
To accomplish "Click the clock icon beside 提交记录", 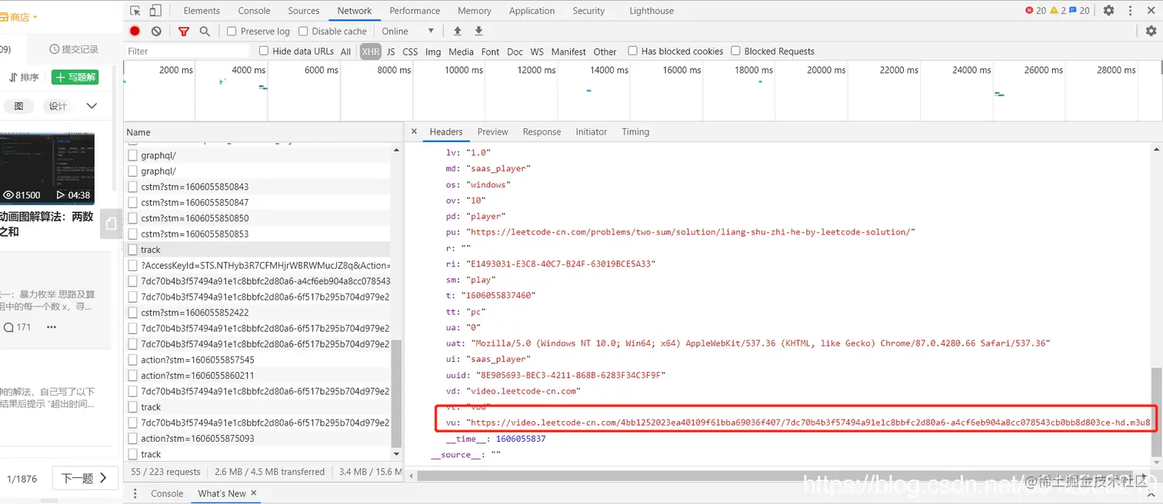I will click(x=55, y=49).
